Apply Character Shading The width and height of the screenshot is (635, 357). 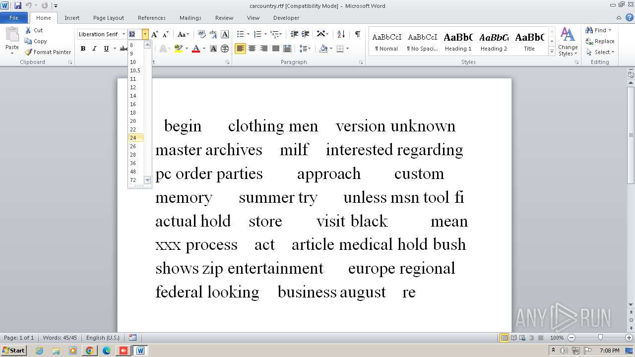tap(213, 49)
